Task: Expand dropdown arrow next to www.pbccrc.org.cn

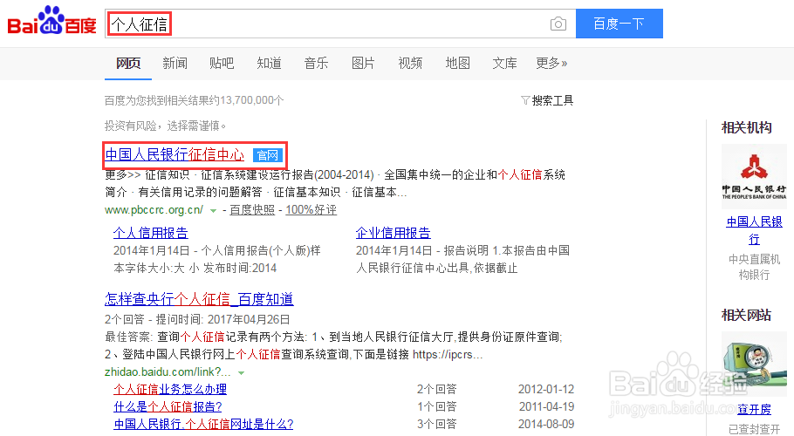Action: click(x=213, y=210)
